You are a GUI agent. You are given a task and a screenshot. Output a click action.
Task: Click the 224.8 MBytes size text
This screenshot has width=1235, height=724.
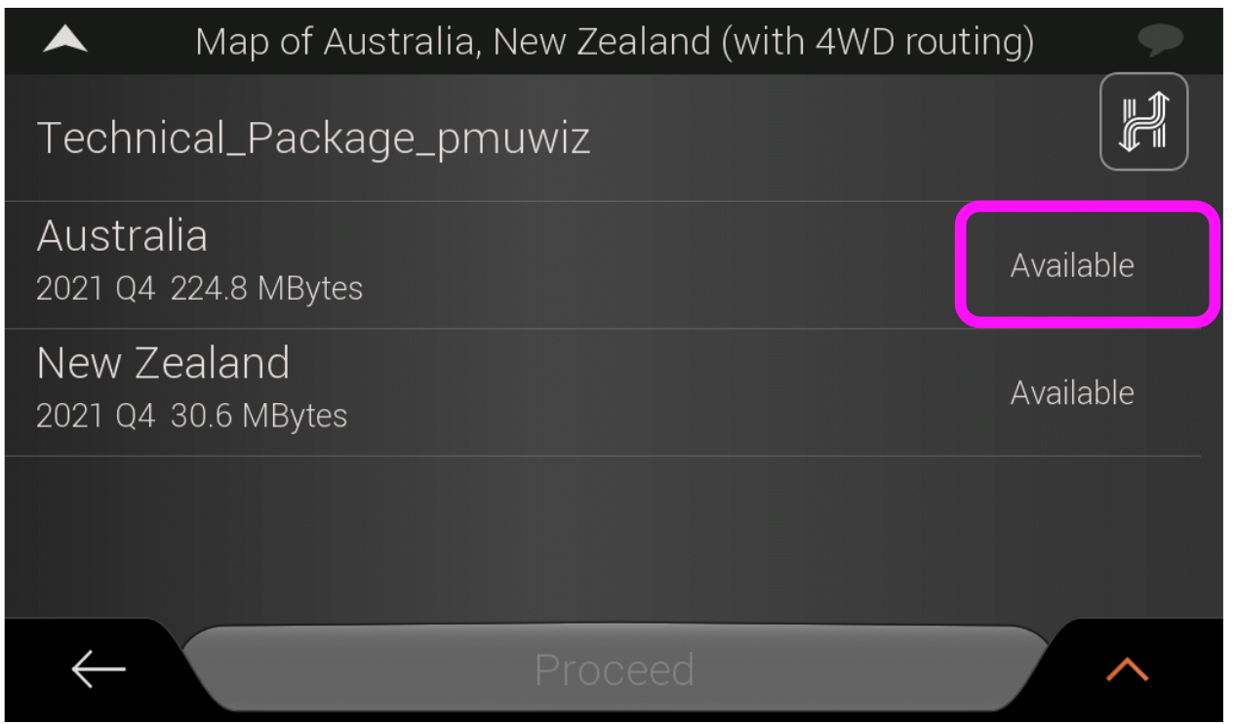(266, 289)
